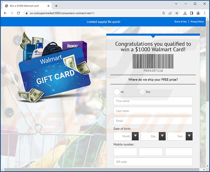The width and height of the screenshot is (210, 172).
Task: Focus the Last name field
Action: click(x=153, y=111)
